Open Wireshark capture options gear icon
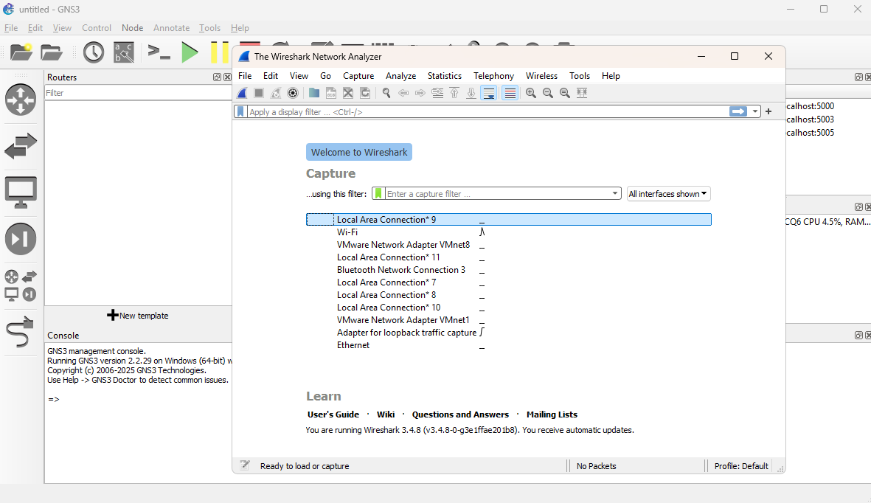This screenshot has height=503, width=871. [x=293, y=92]
